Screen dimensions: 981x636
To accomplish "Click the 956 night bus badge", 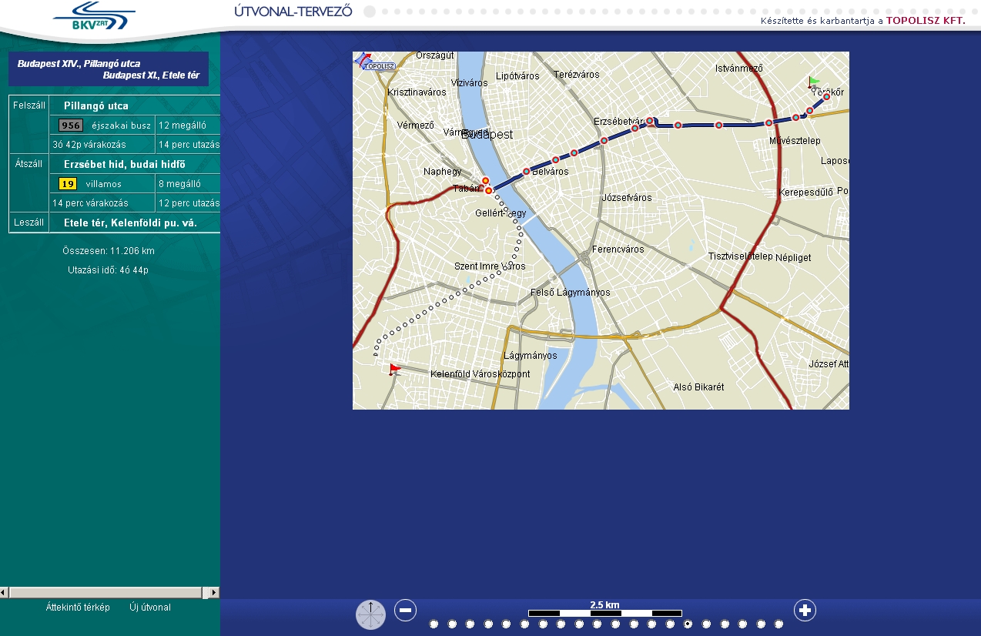I will pyautogui.click(x=70, y=126).
